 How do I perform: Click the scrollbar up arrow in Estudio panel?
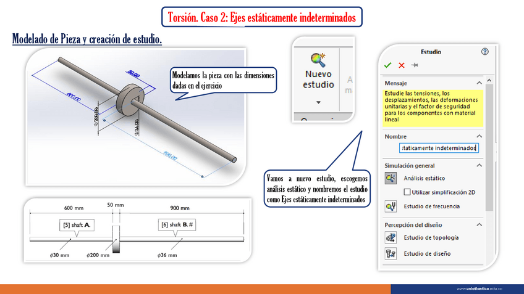tap(489, 80)
